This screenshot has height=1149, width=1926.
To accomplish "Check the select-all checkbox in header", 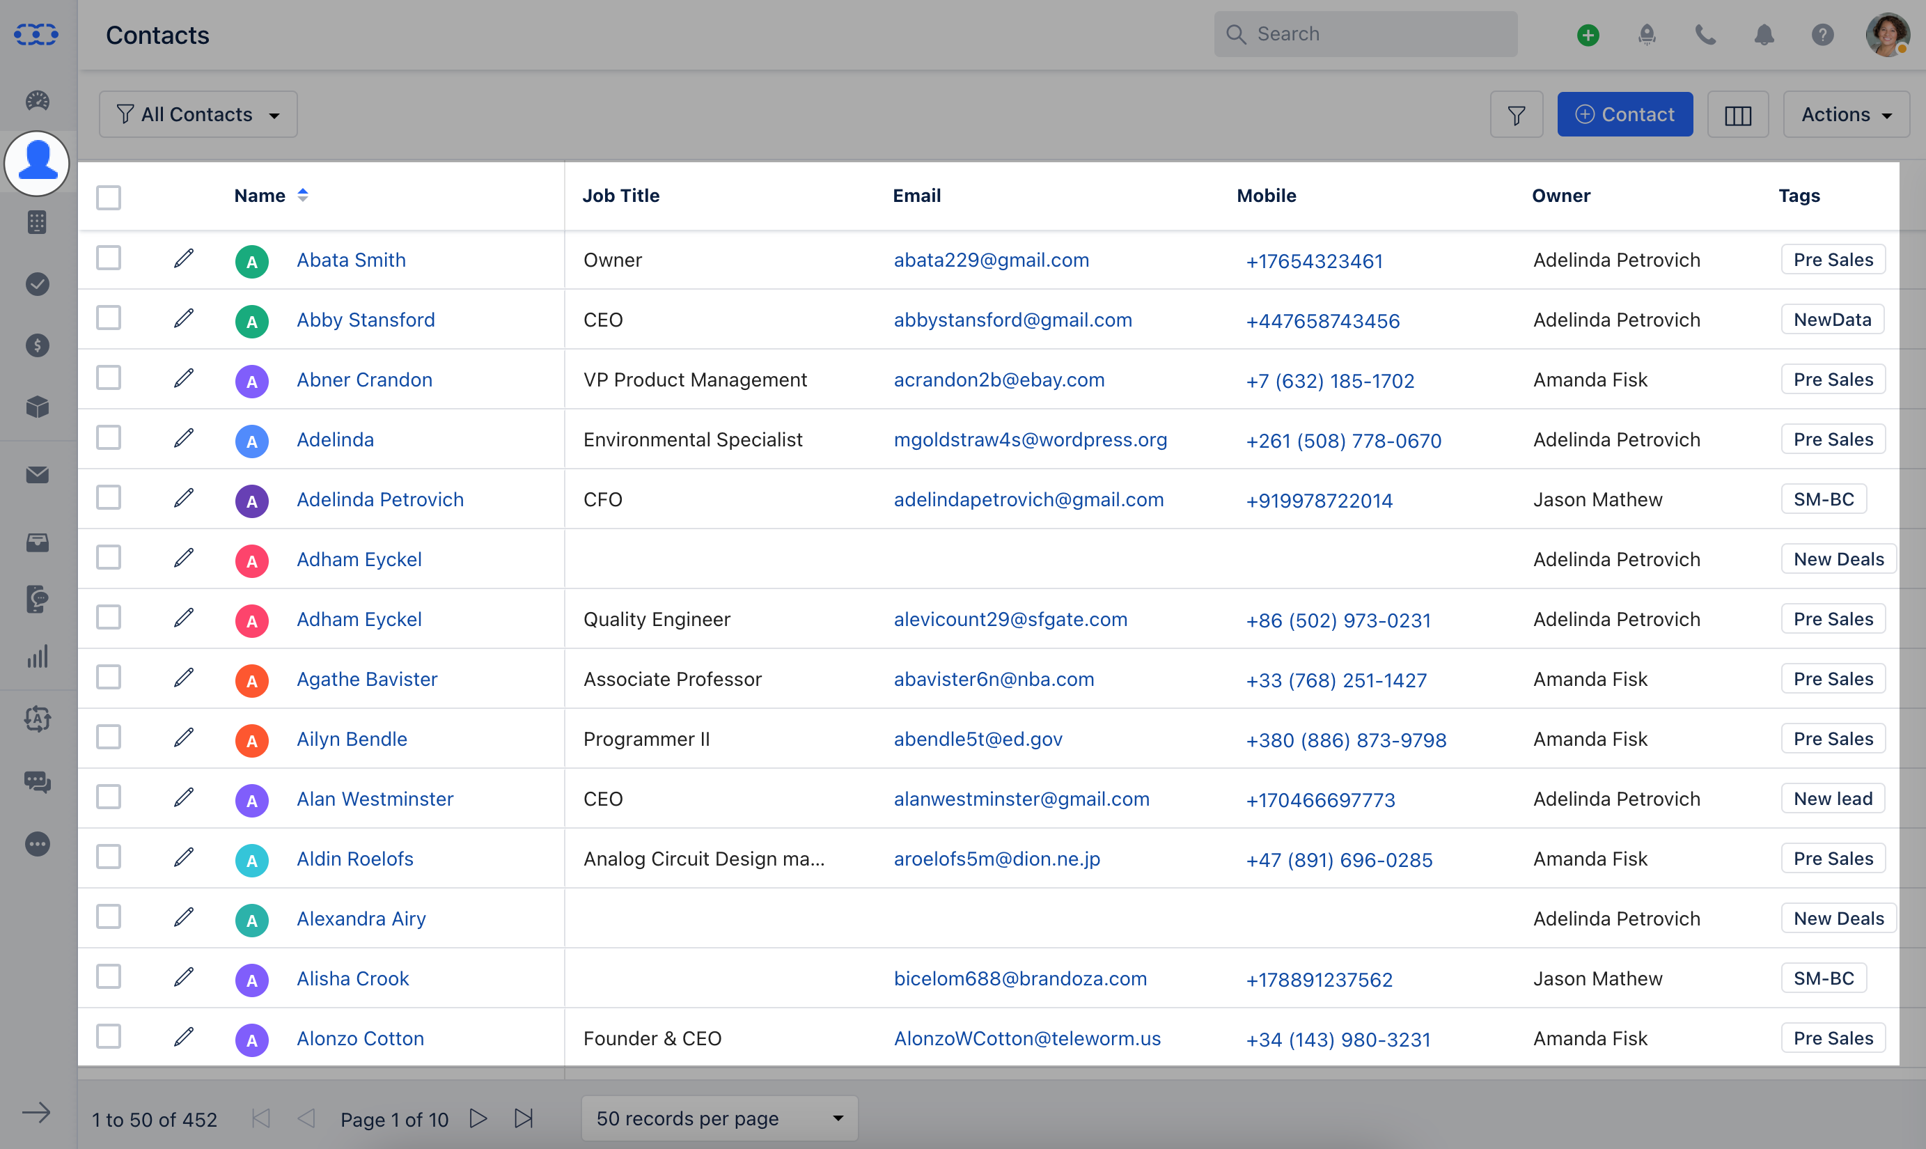I will [109, 198].
